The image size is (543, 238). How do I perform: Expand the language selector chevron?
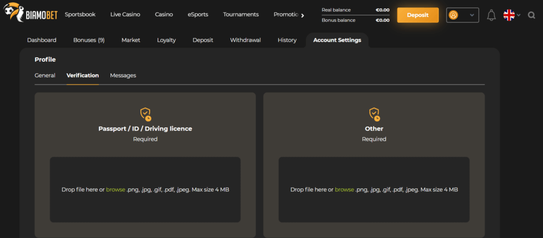click(518, 15)
